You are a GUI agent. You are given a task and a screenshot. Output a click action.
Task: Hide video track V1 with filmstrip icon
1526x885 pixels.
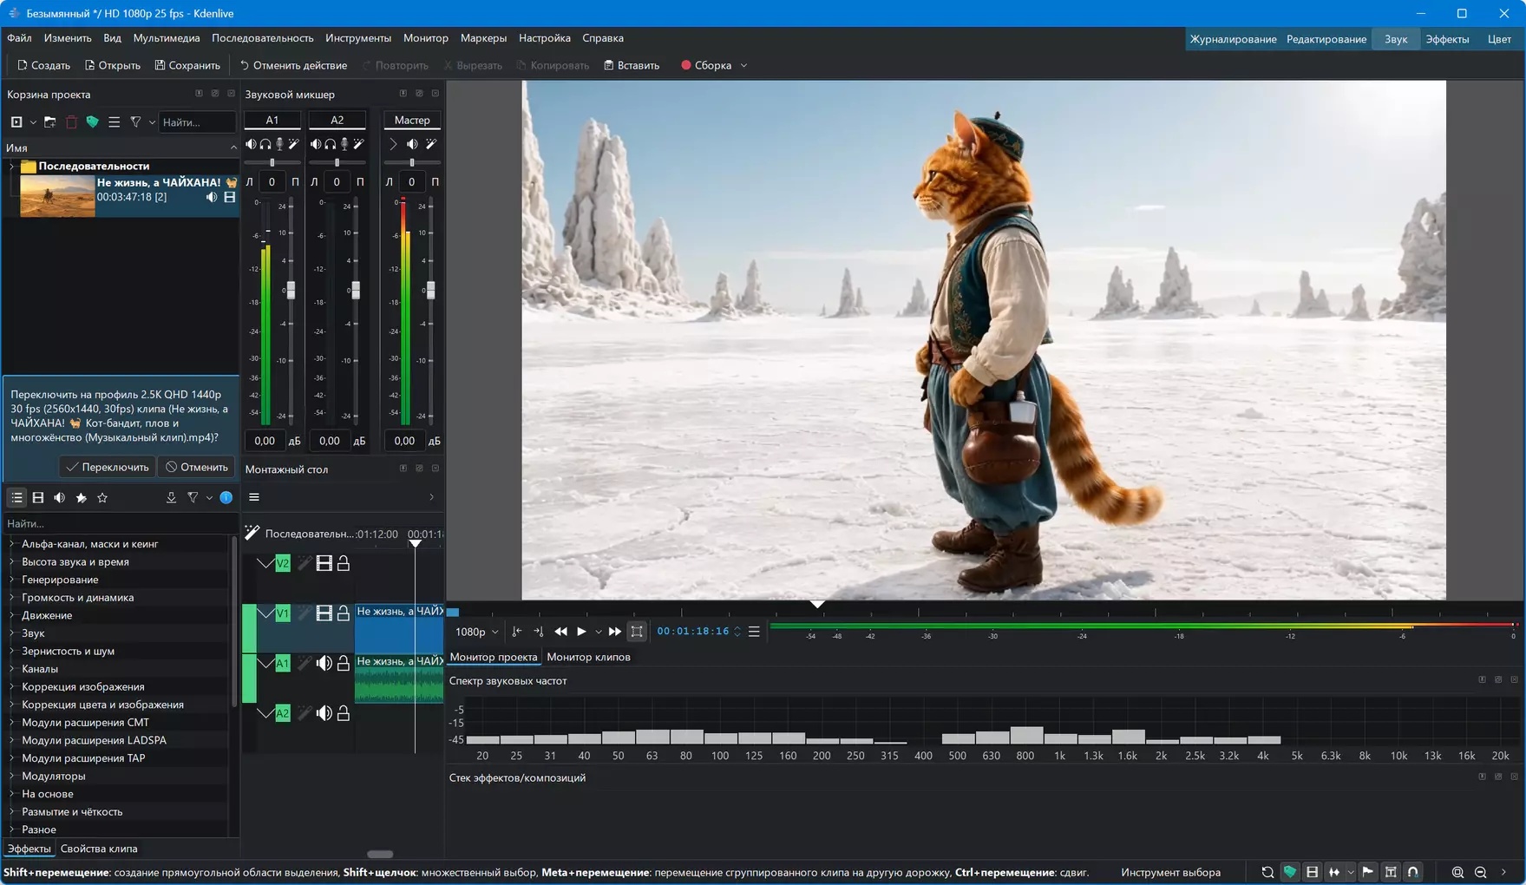[324, 613]
